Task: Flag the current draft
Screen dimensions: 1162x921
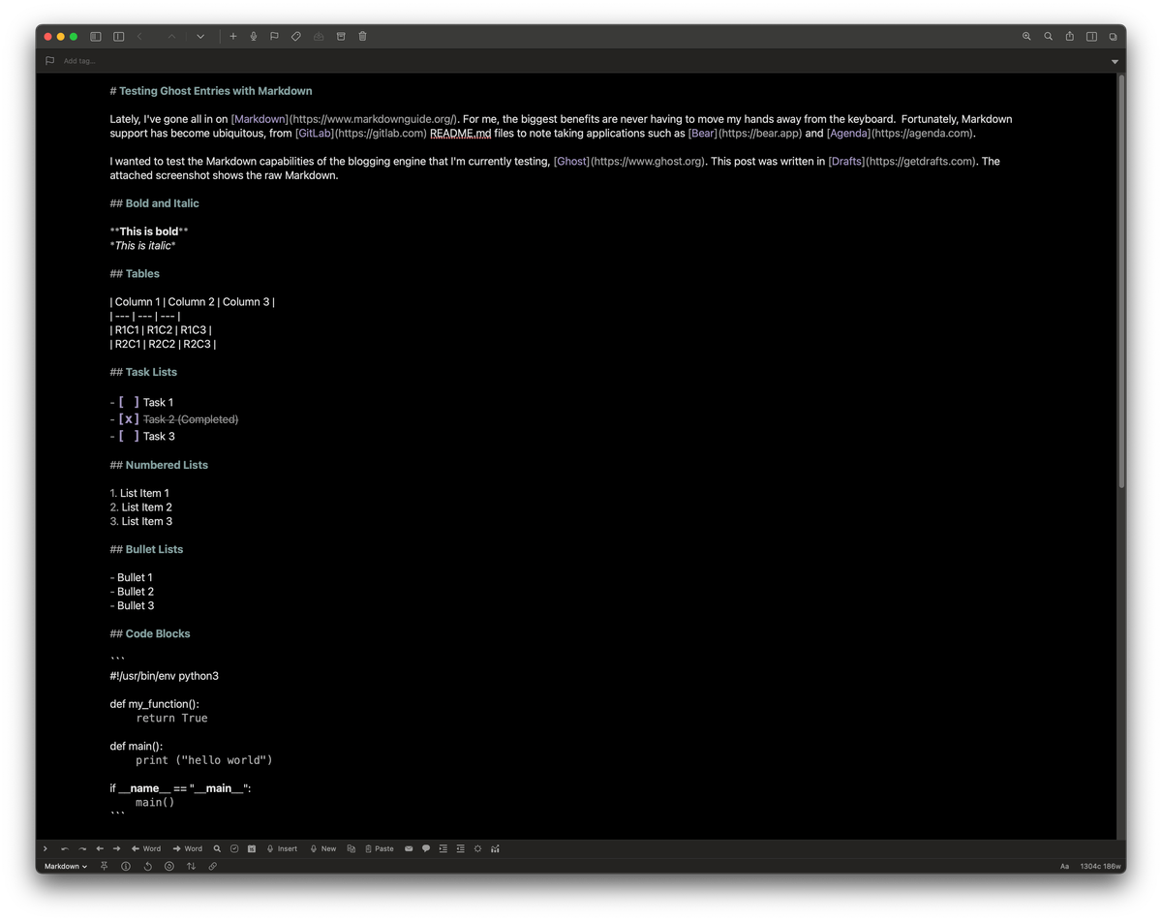Action: click(275, 36)
